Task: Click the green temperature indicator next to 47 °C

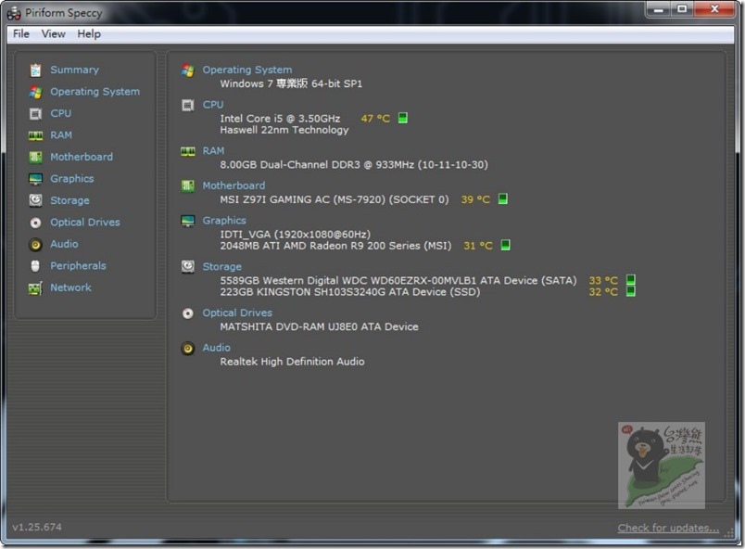Action: pyautogui.click(x=402, y=118)
